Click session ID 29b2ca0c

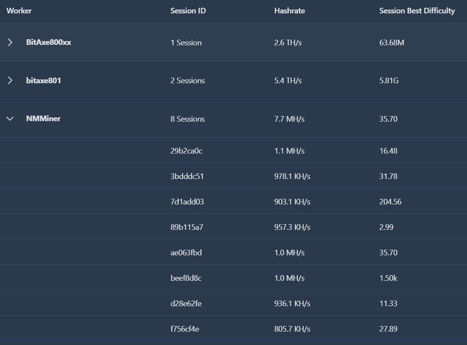click(186, 151)
